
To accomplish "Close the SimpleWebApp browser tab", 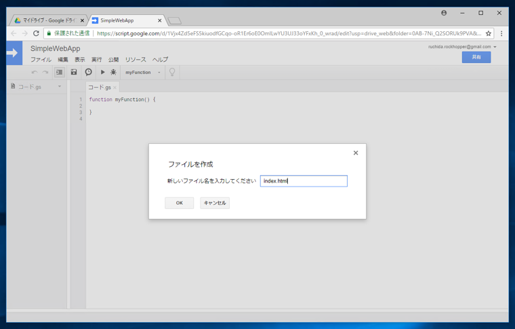I will tap(160, 20).
